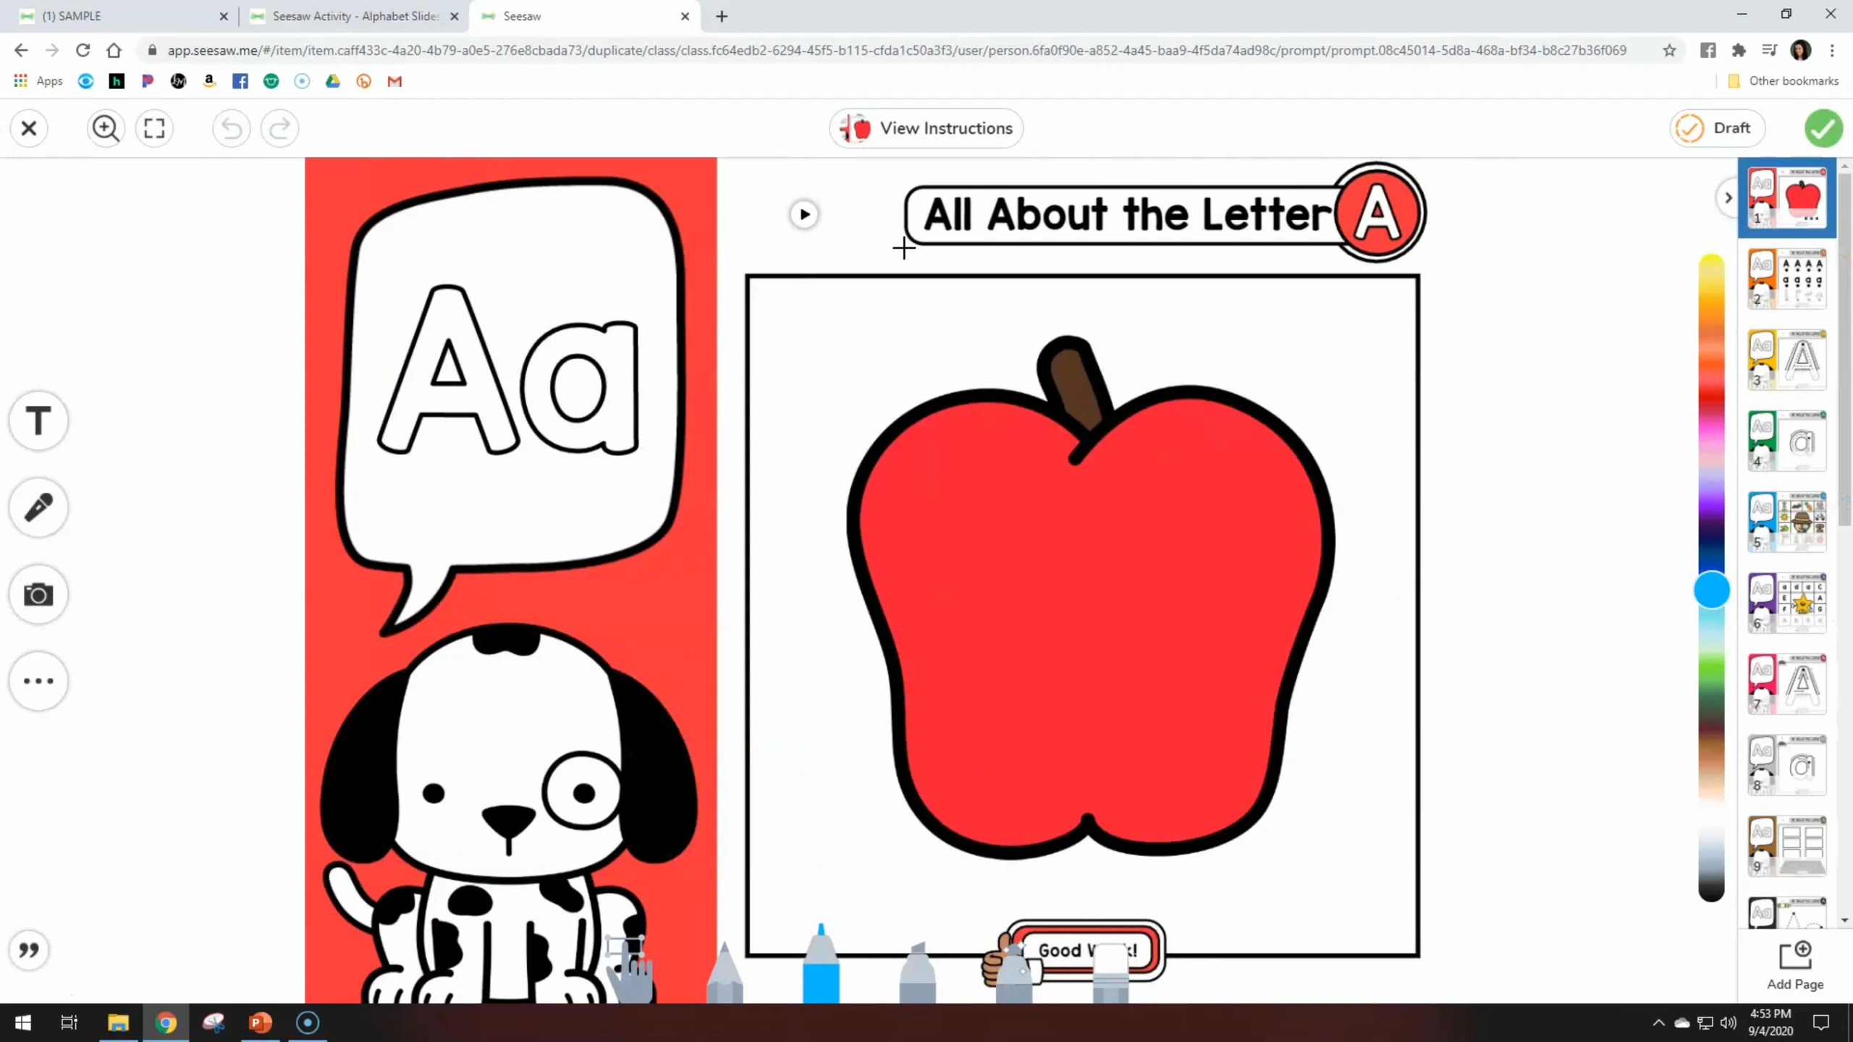This screenshot has width=1853, height=1042.
Task: Click the Zoom in tool
Action: coord(106,127)
